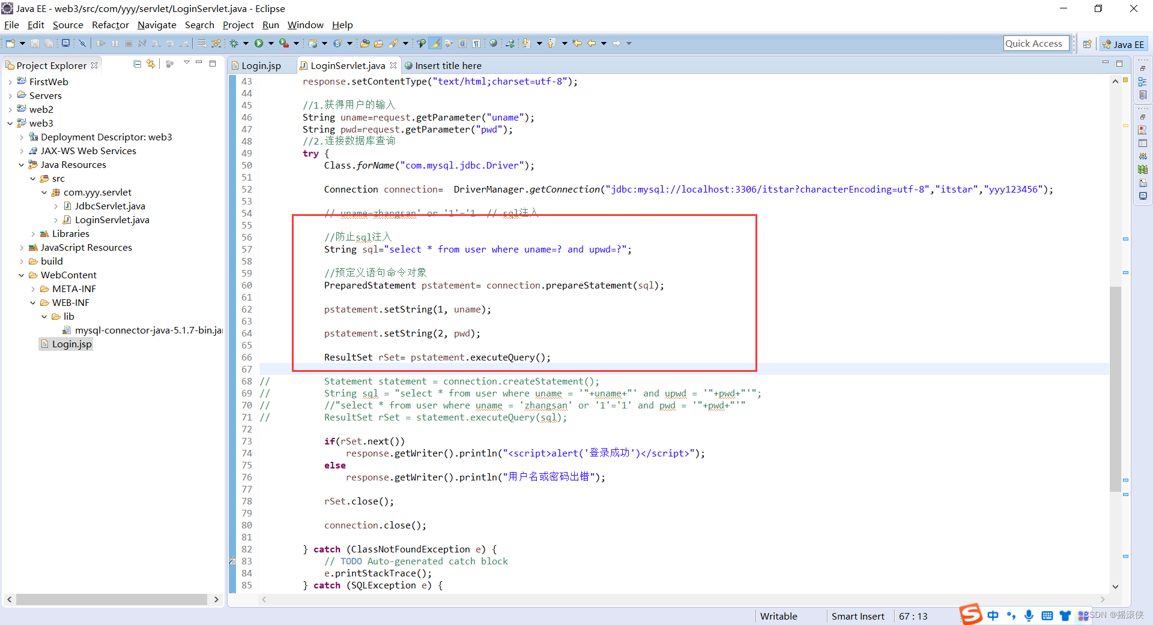Viewport: 1153px width, 625px height.
Task: Click the New Dynamic Web Project icon
Action: tap(312, 43)
